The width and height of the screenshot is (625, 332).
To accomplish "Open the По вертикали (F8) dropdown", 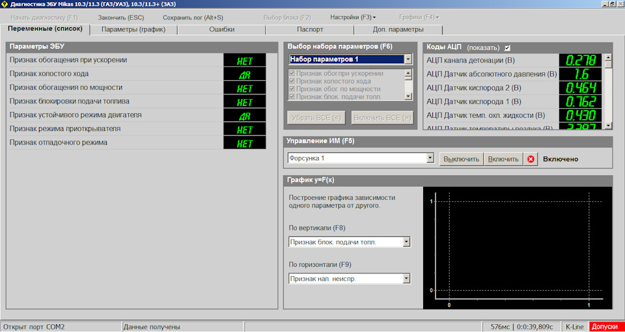I will 406,242.
